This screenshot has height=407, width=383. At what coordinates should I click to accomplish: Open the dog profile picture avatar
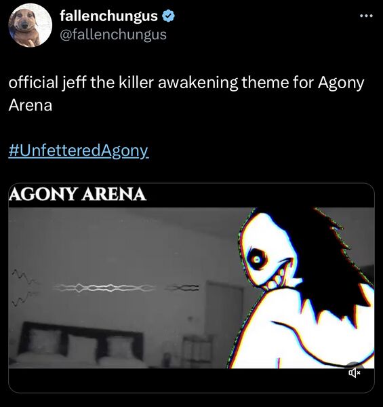[x=30, y=25]
